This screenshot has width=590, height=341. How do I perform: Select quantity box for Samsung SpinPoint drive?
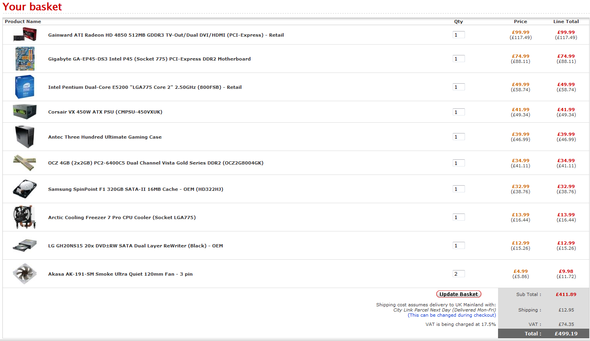point(459,189)
